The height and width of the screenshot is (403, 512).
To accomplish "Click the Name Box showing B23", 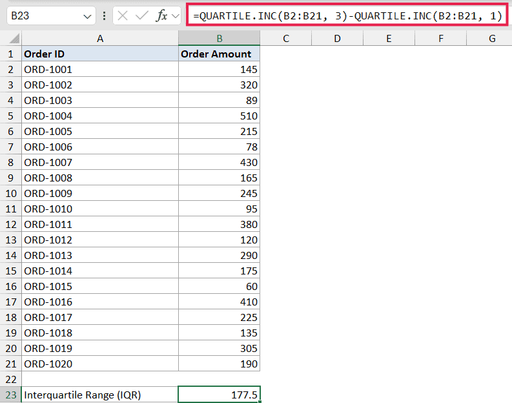I will [51, 15].
